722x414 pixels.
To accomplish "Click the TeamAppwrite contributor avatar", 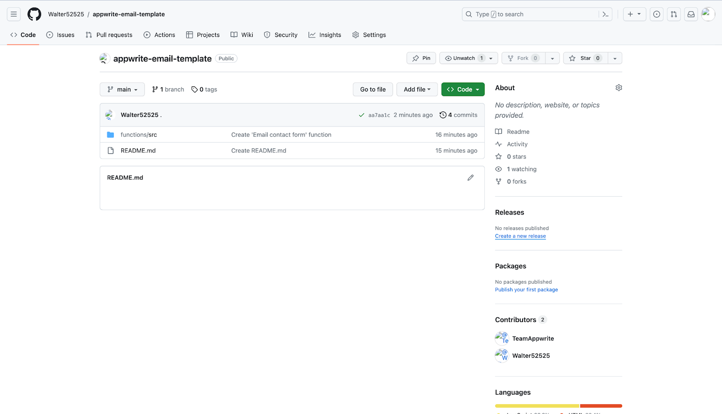I will [502, 338].
